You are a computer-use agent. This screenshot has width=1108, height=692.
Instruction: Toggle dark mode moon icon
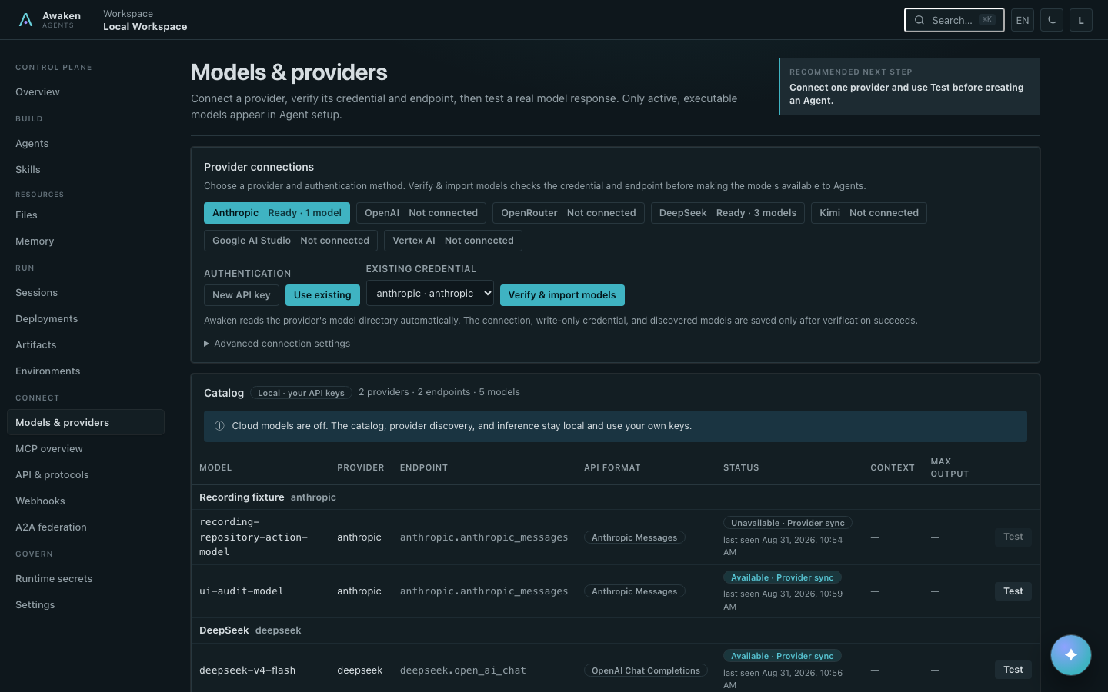[1052, 20]
